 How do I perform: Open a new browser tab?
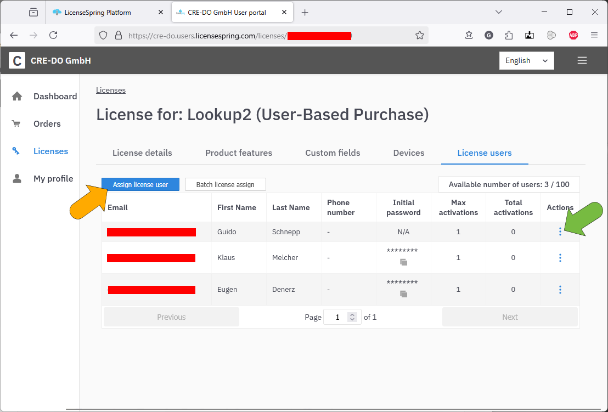pyautogui.click(x=305, y=13)
